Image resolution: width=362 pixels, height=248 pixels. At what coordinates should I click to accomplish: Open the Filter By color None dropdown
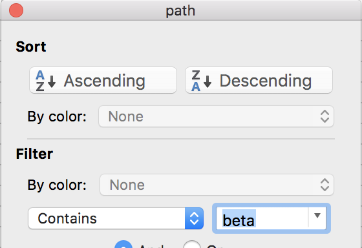tap(217, 185)
